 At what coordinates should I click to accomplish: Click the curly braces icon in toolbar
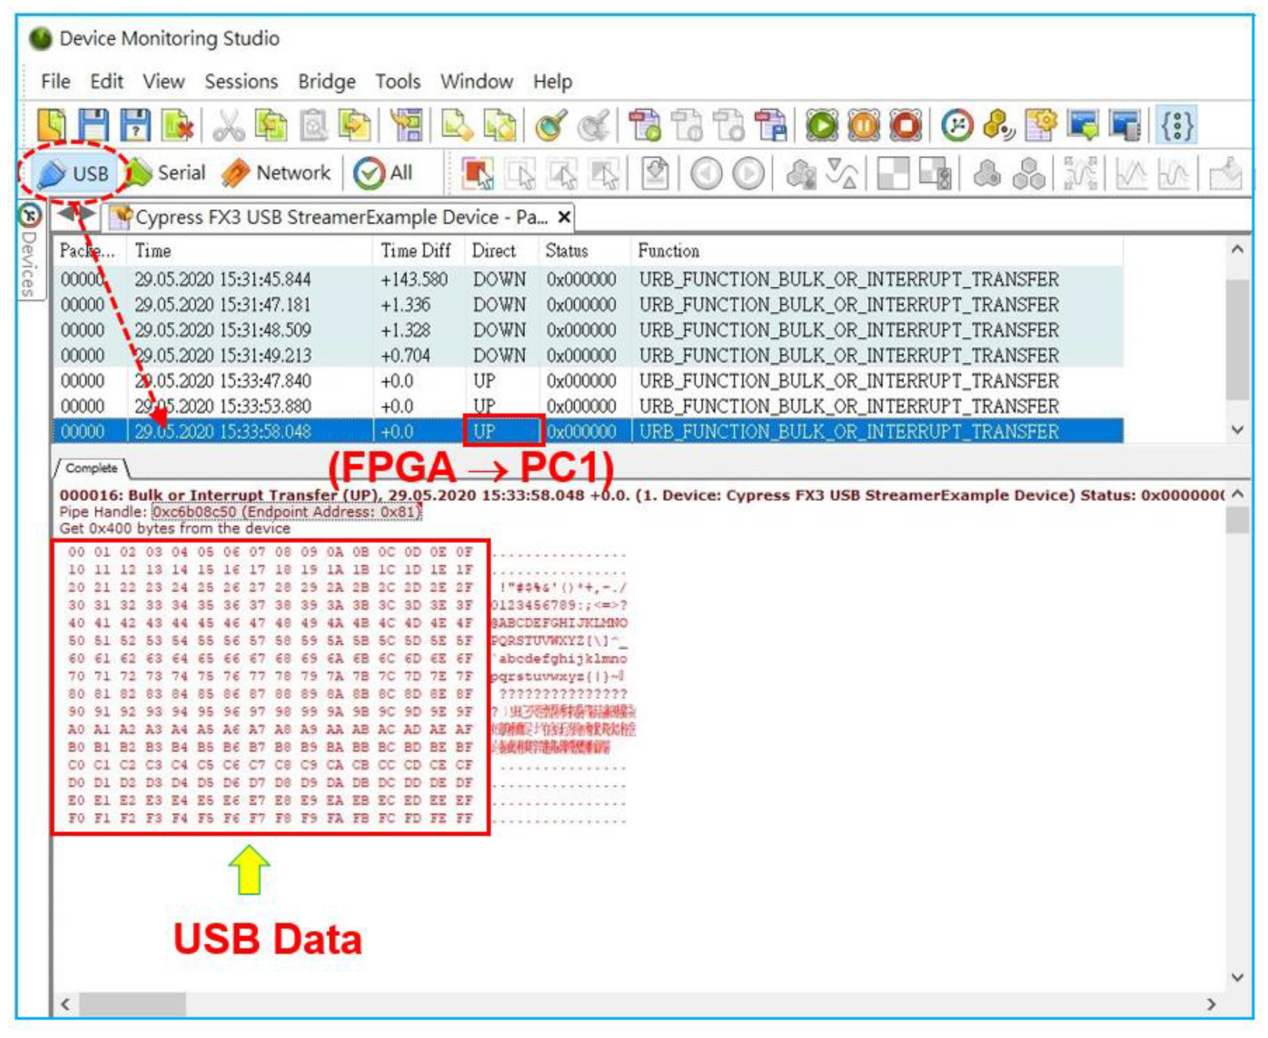[x=1176, y=126]
